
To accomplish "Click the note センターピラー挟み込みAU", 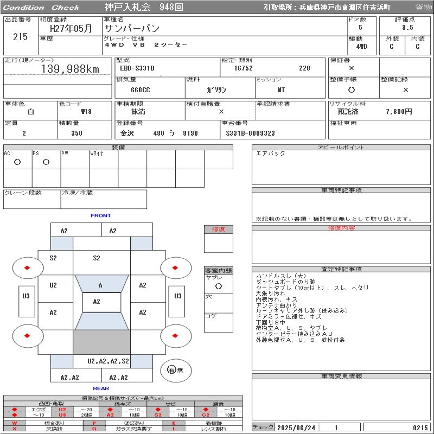I will point(294,334).
